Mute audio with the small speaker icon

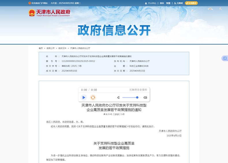click(118, 98)
